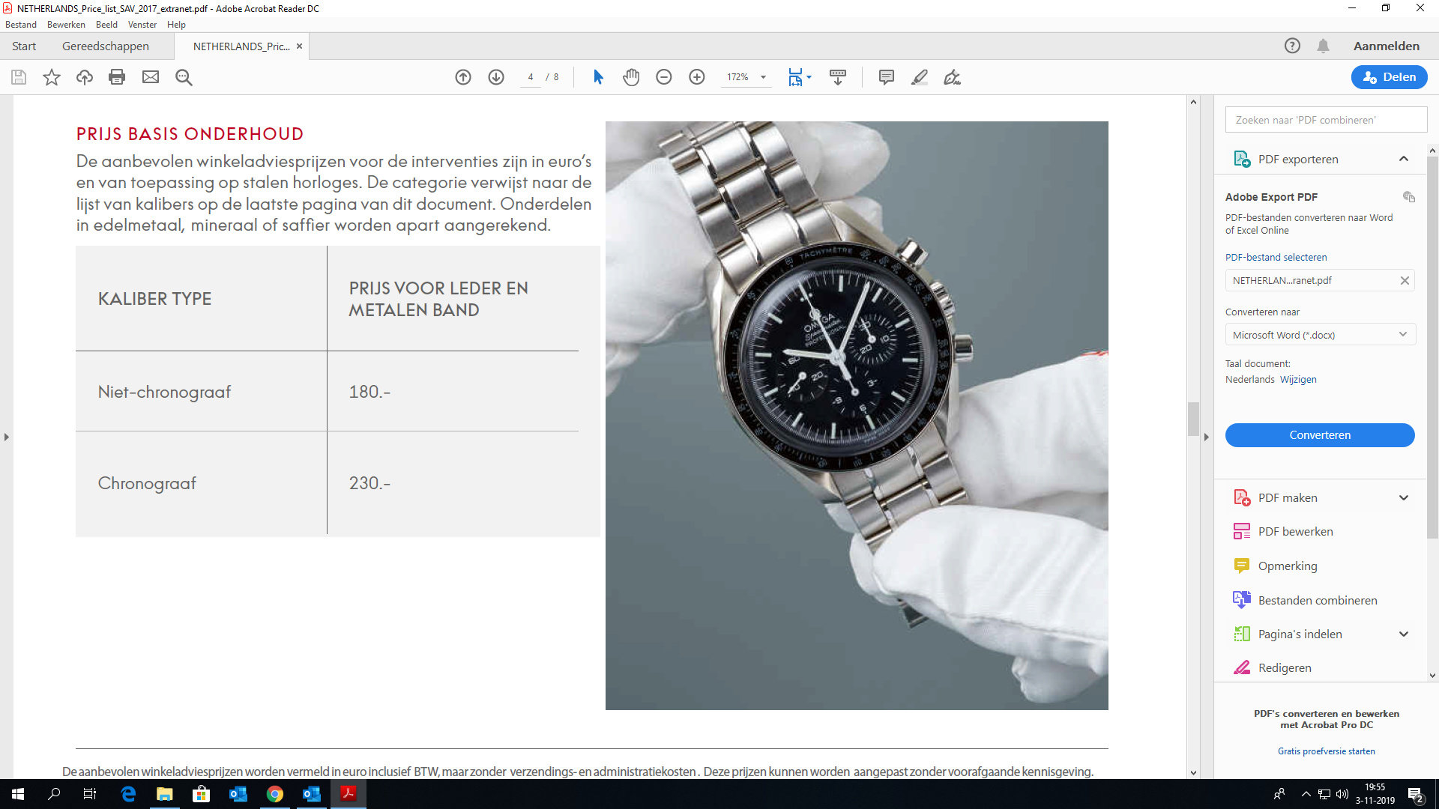This screenshot has width=1439, height=809.
Task: Switch to the Gereedschappen tab
Action: [106, 46]
